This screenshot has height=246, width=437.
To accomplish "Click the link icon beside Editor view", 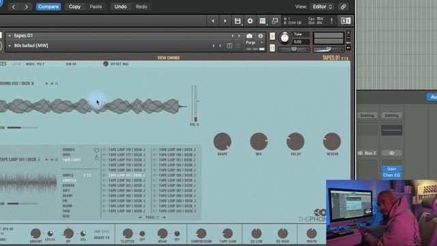I will (x=343, y=7).
